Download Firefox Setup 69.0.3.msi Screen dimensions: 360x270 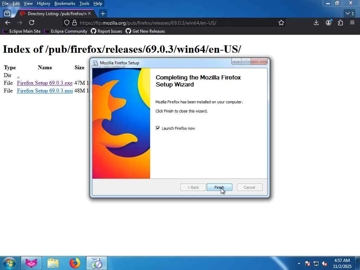pos(45,91)
